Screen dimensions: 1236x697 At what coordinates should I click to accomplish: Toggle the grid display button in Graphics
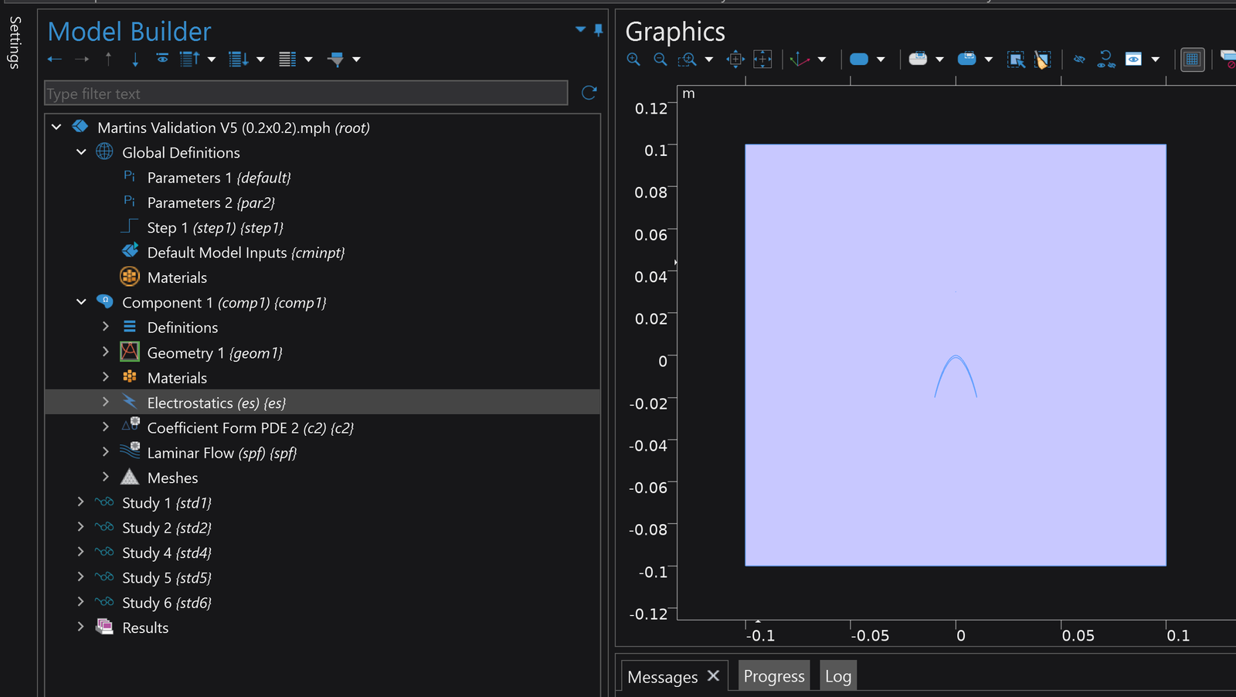click(x=1192, y=59)
